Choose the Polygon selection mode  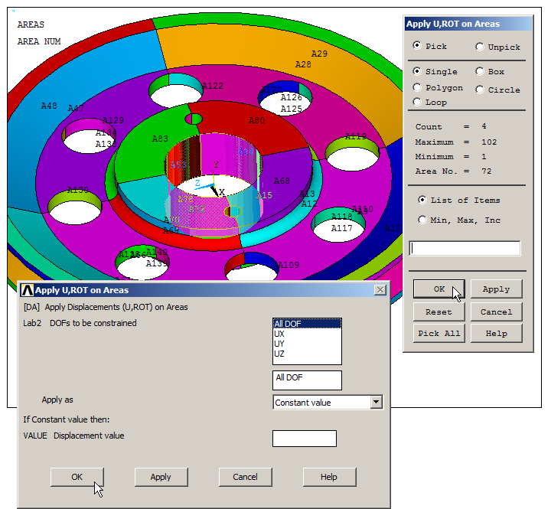click(417, 88)
